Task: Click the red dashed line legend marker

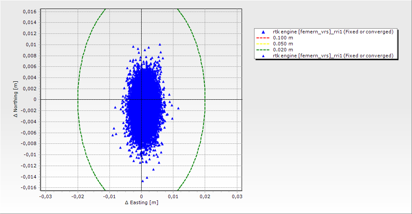Action: [263, 38]
